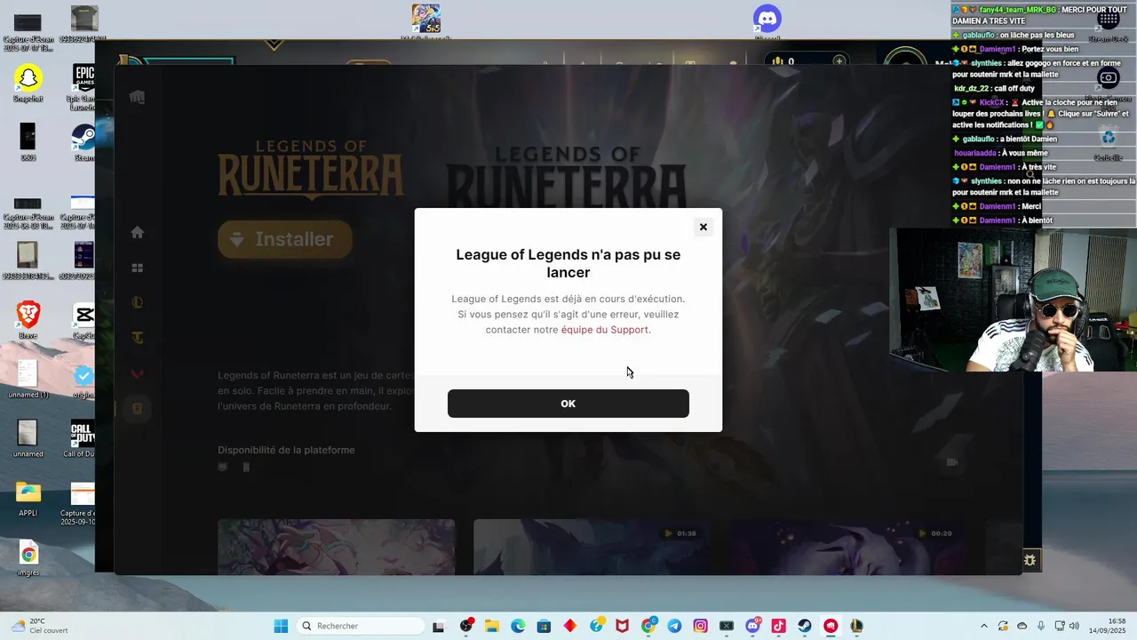This screenshot has height=640, width=1137.
Task: Click the bug report icon in Riot Client
Action: pos(1030,560)
